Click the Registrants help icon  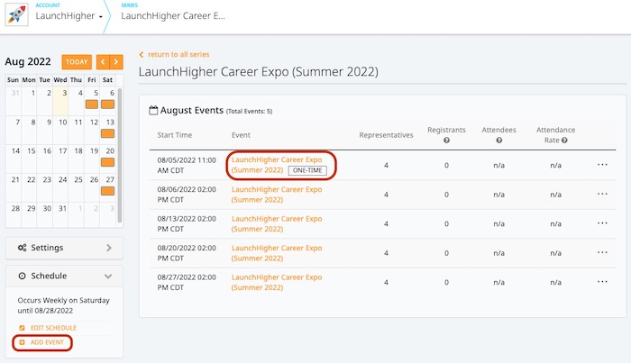(x=446, y=141)
